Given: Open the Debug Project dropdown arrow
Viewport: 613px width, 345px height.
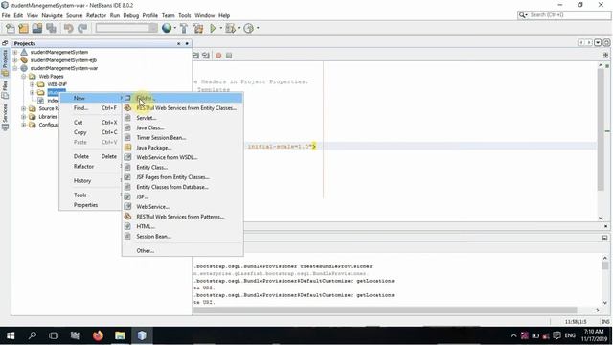Looking at the screenshot, I should pos(238,28).
